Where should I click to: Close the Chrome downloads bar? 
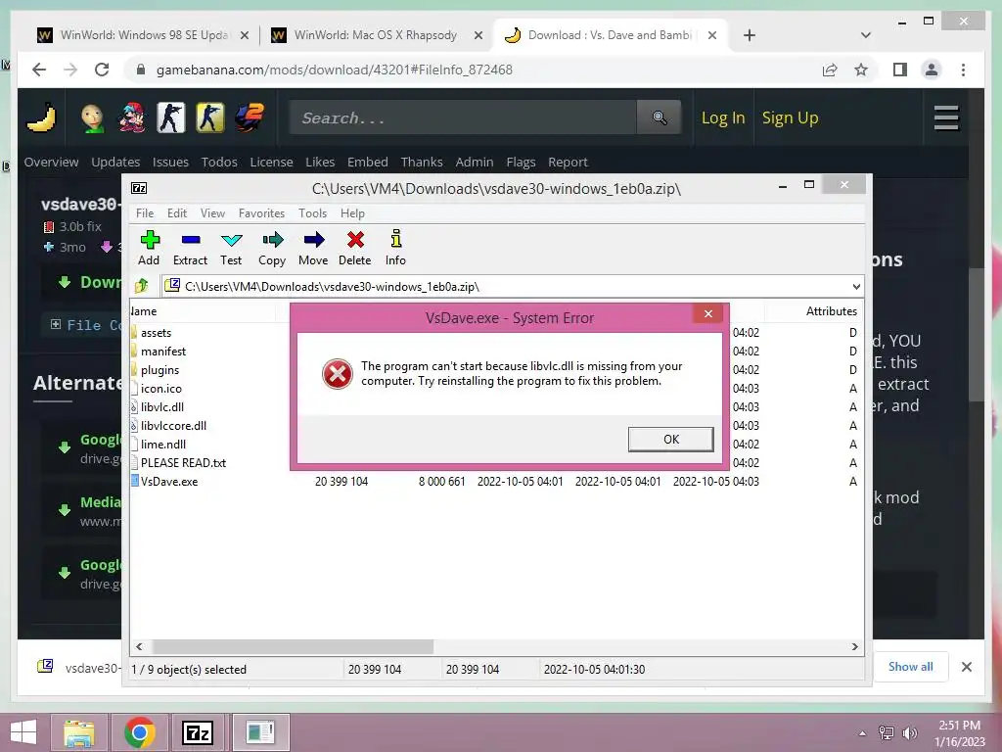tap(966, 667)
